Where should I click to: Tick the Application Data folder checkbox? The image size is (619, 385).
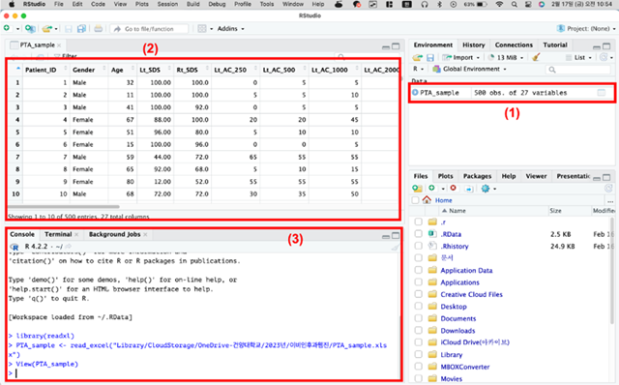point(419,270)
